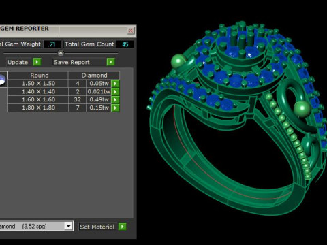Select the 1.60 X 1.60 size cell

pos(38,99)
